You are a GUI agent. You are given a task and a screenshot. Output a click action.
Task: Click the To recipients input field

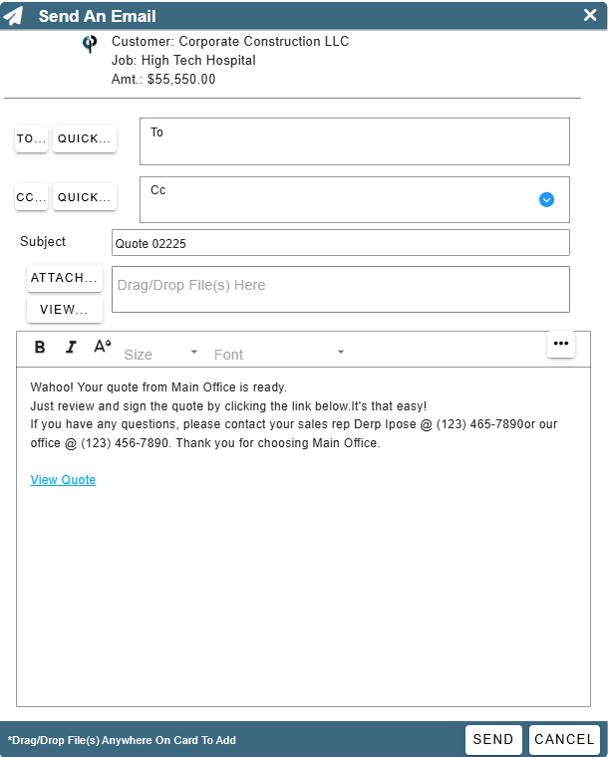coord(355,141)
